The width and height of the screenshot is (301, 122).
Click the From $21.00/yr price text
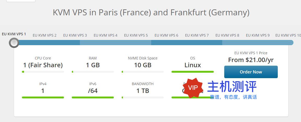pos(251,60)
